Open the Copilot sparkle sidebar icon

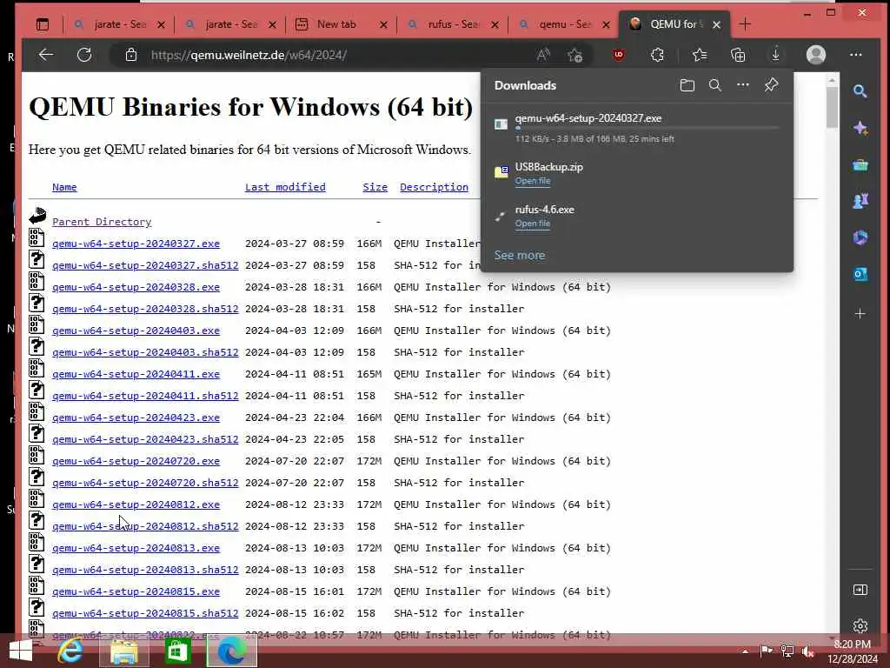(x=860, y=129)
